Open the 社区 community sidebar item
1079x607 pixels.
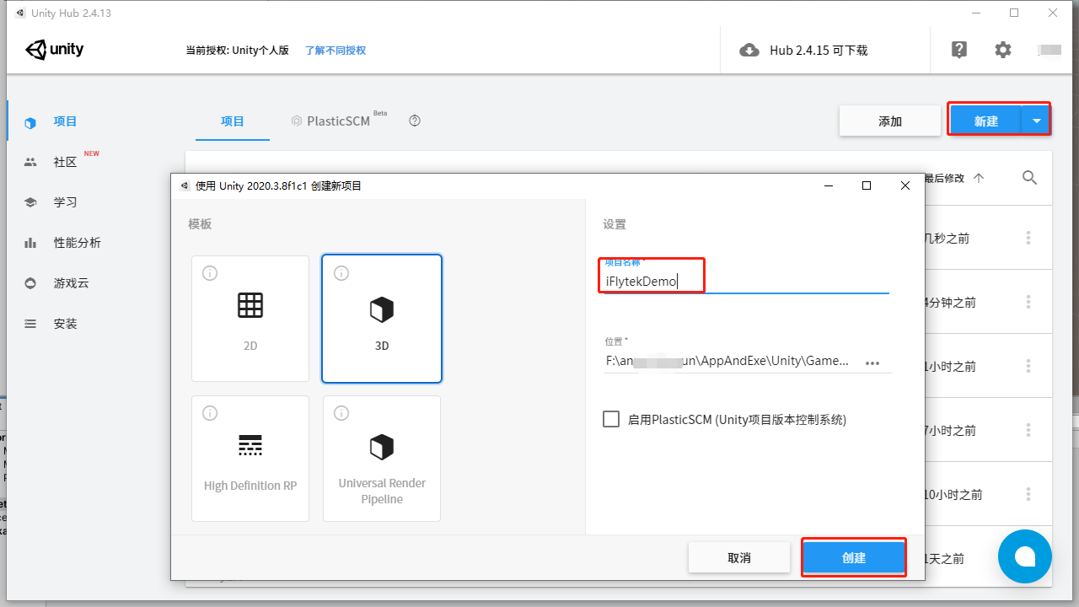click(x=63, y=162)
